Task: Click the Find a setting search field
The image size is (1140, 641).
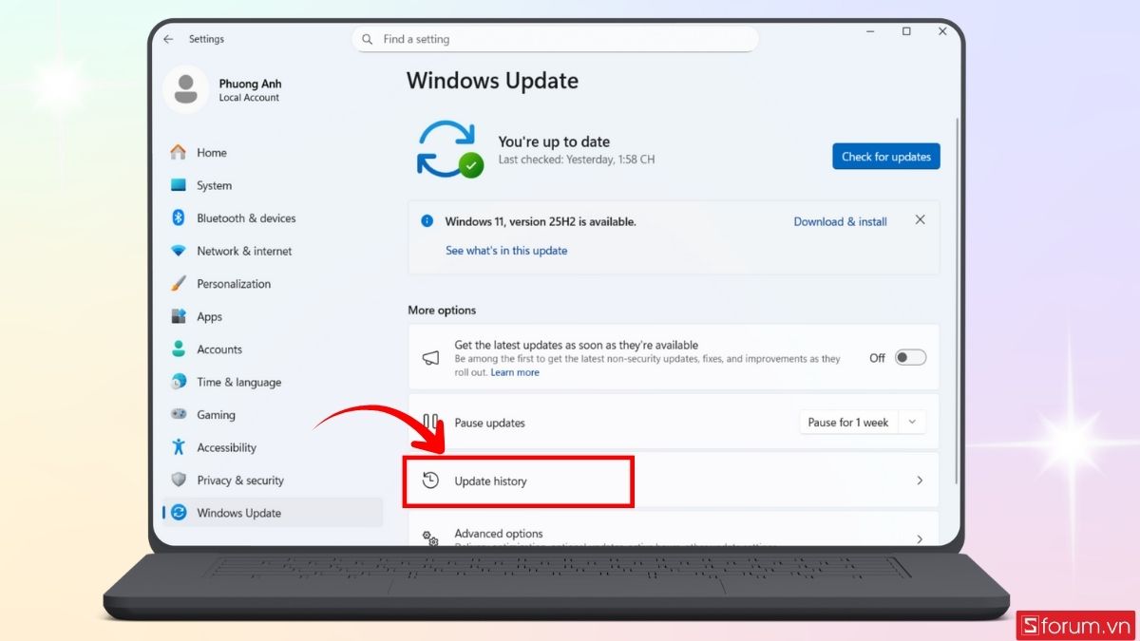Action: (556, 39)
